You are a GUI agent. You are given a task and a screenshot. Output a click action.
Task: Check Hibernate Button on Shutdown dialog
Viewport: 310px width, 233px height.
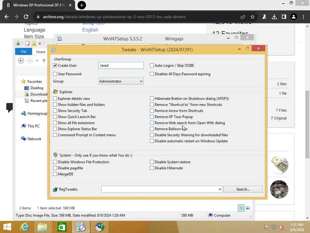(152, 99)
